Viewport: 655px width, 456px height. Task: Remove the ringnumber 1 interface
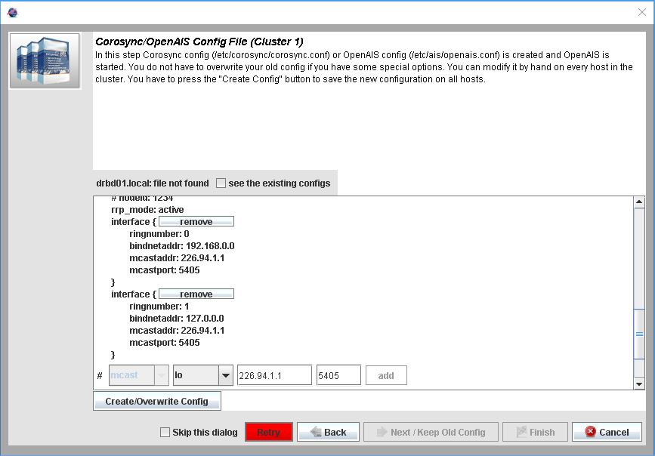point(196,294)
